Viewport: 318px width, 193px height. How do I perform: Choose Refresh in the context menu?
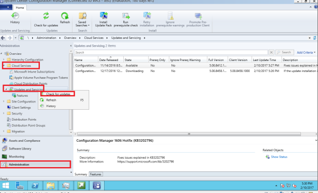click(x=64, y=100)
